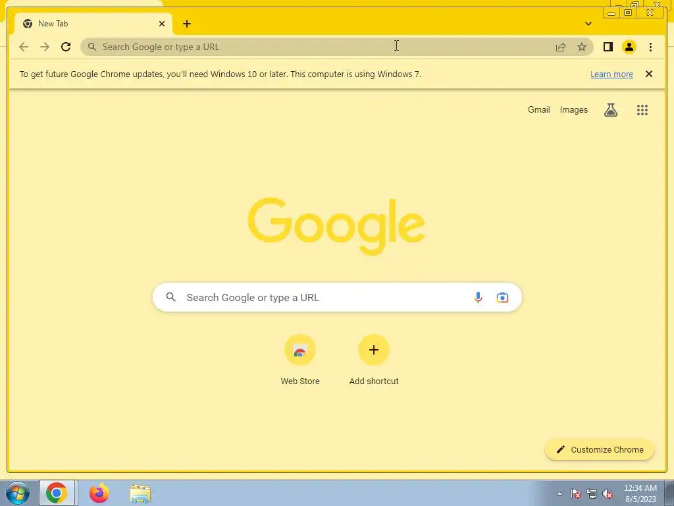Reload the current page
This screenshot has width=674, height=506.
(x=66, y=47)
